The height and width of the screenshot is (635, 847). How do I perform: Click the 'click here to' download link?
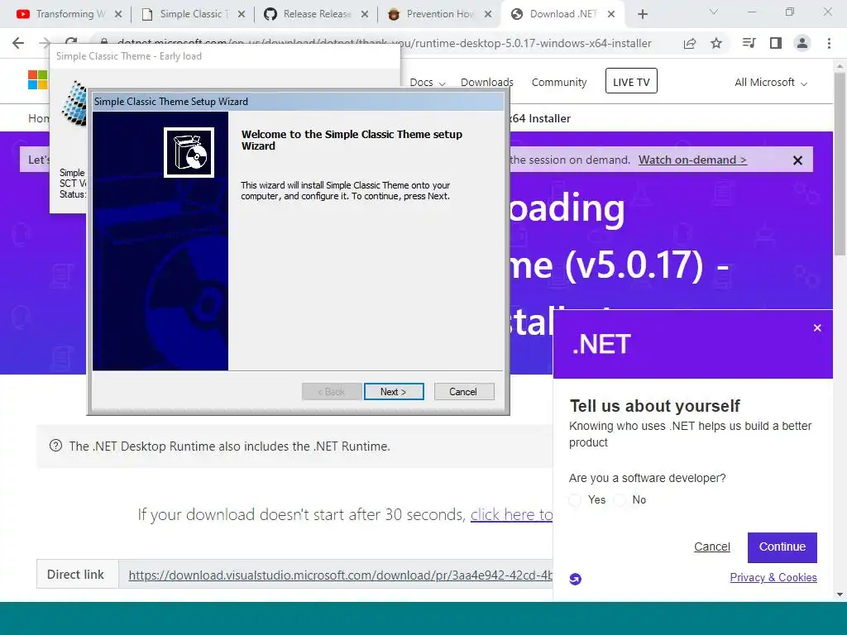(x=511, y=514)
